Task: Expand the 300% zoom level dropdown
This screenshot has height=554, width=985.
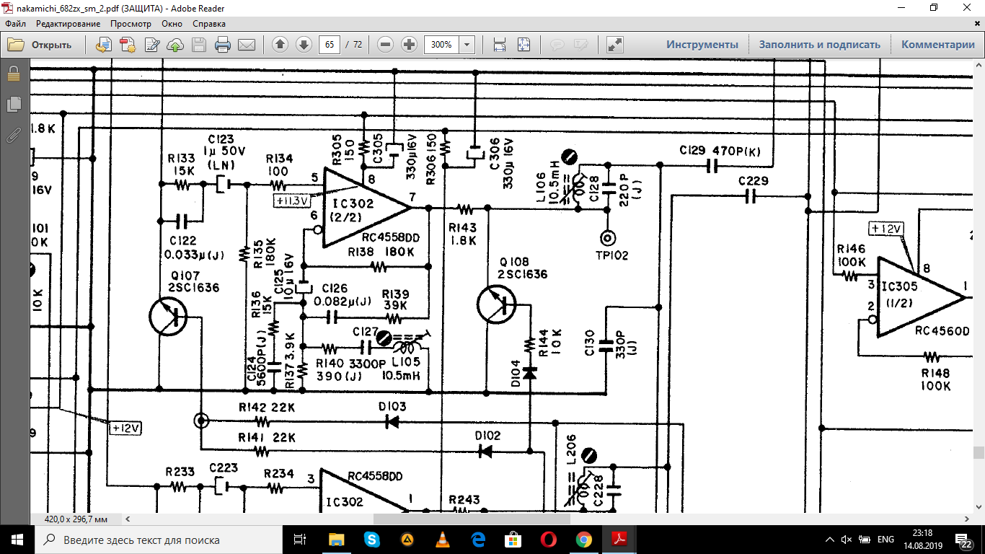Action: (x=467, y=45)
